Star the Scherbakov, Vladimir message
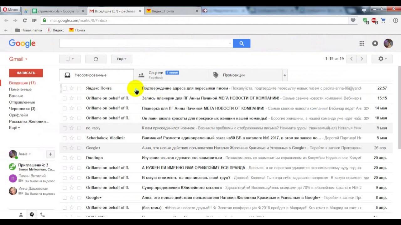 pyautogui.click(x=72, y=138)
